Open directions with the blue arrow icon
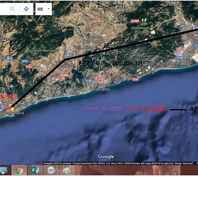The height and width of the screenshot is (198, 198). (x=26, y=9)
